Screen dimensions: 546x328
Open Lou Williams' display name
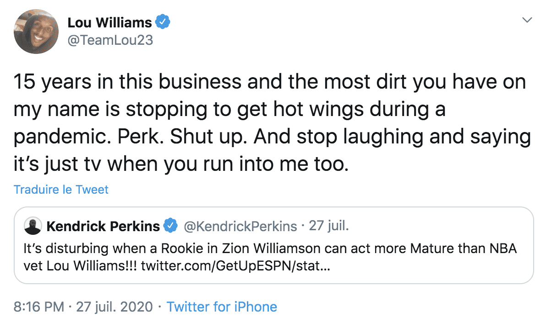[110, 21]
